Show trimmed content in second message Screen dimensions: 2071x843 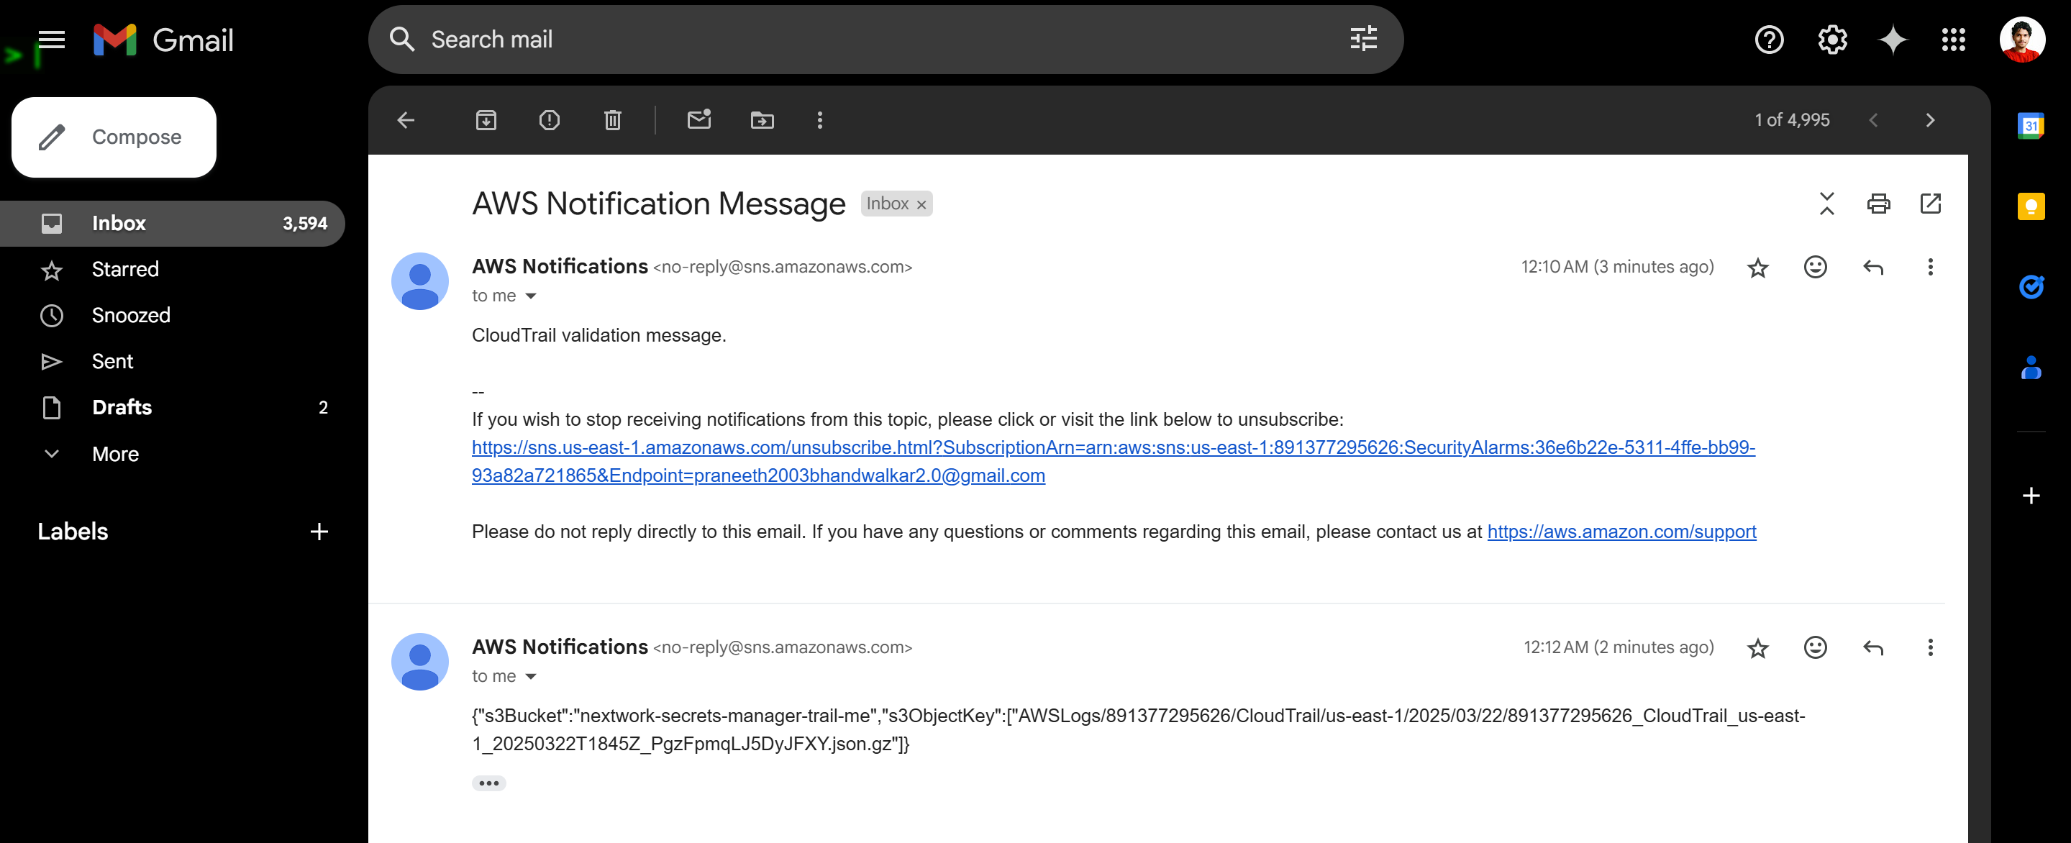(x=489, y=783)
